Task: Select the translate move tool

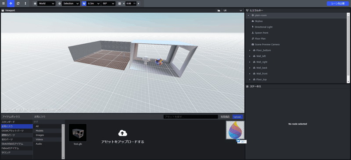Action: tap(11, 3)
